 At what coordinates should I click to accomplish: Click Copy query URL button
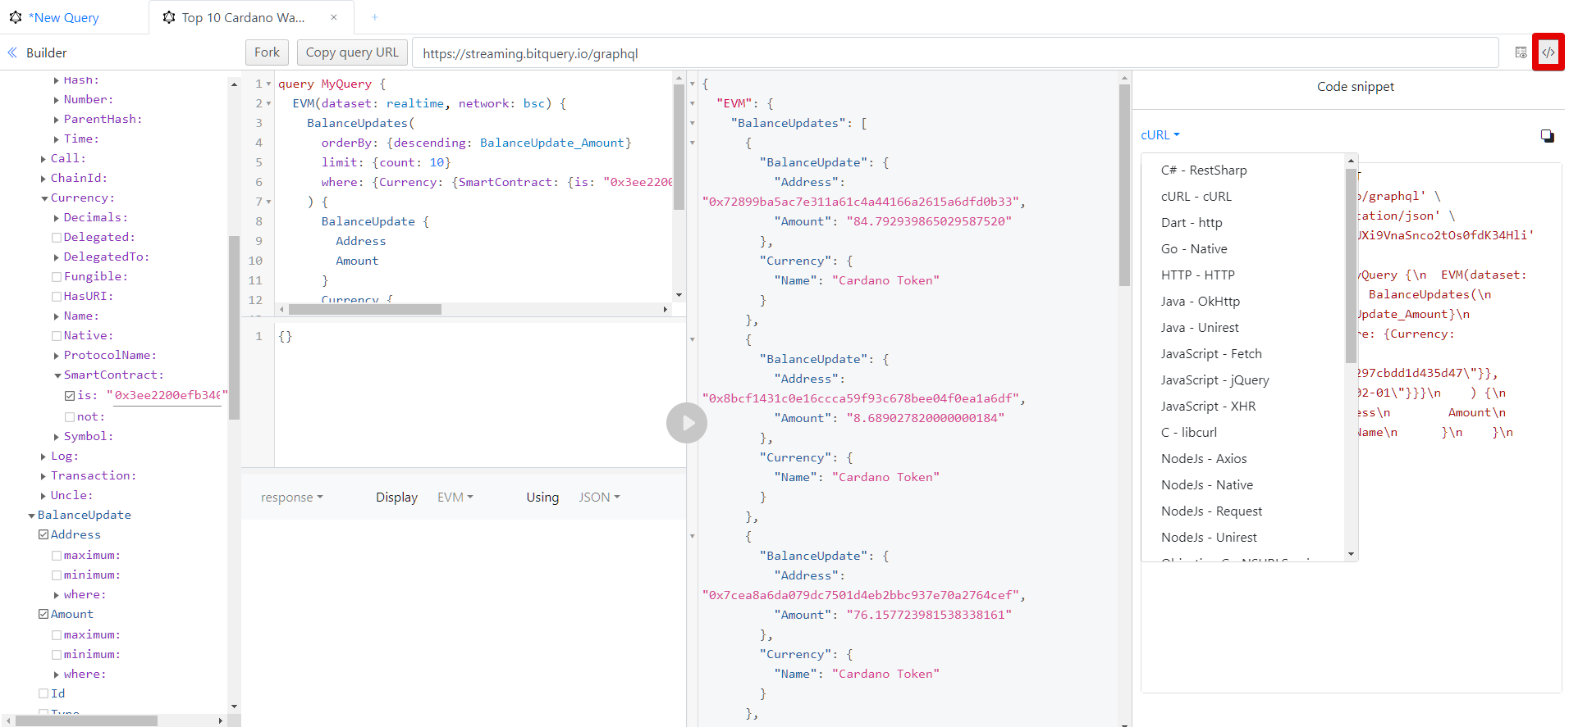(x=352, y=52)
